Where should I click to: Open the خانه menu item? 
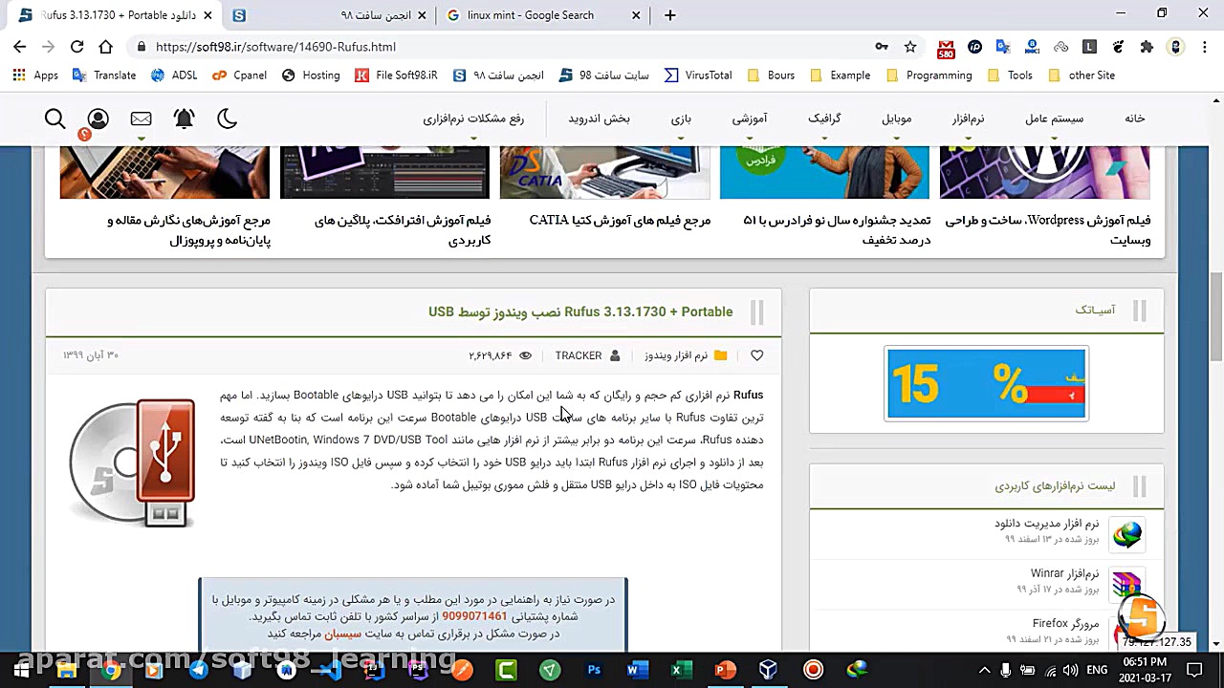pos(1134,118)
